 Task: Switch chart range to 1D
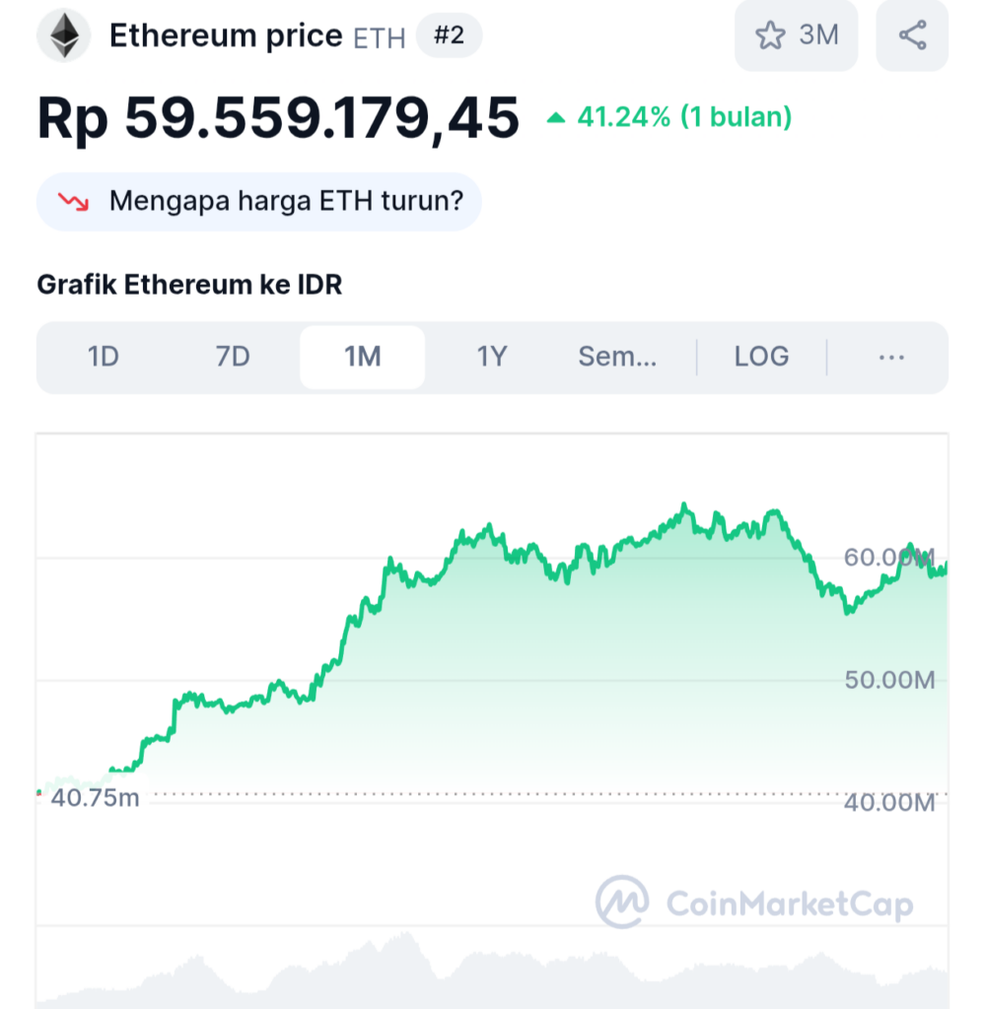click(103, 357)
